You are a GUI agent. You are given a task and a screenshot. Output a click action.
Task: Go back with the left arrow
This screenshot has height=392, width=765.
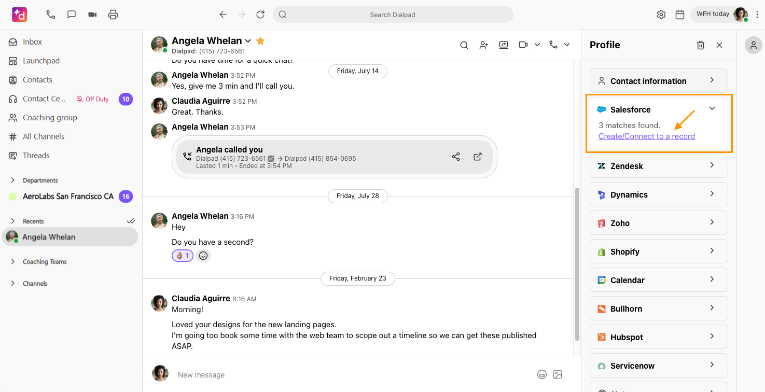pos(223,15)
